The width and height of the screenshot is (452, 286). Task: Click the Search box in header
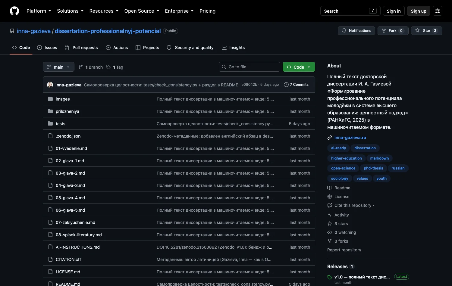[x=350, y=11]
